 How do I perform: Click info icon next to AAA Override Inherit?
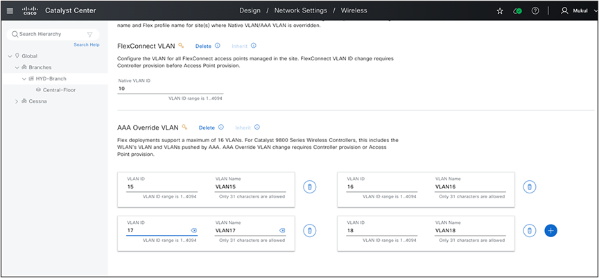(257, 127)
